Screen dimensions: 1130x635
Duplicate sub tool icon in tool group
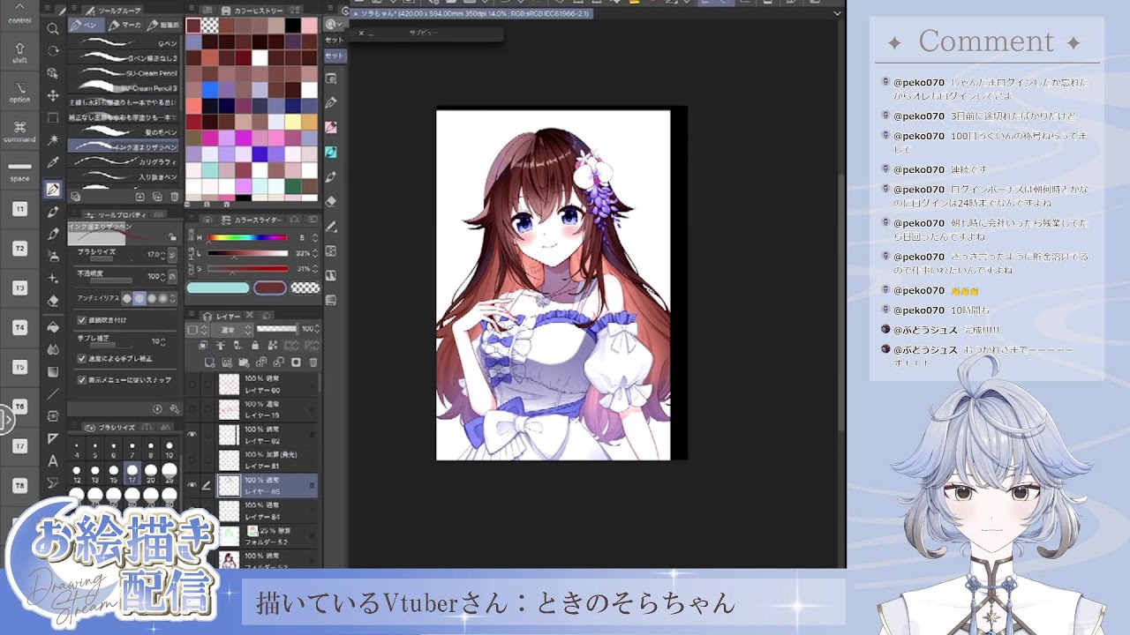click(x=156, y=197)
